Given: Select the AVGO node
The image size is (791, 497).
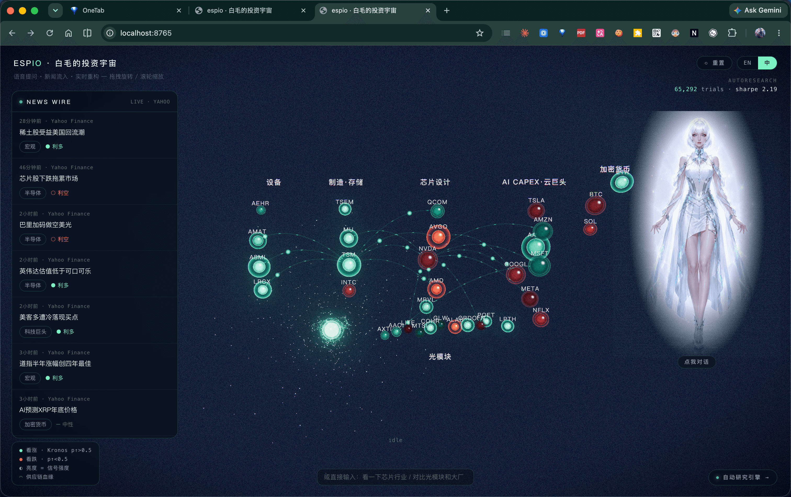Looking at the screenshot, I should (438, 237).
